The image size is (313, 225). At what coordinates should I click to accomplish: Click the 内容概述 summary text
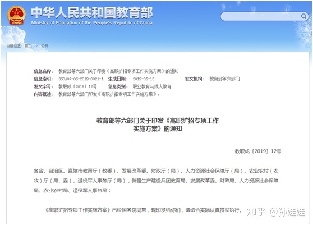click(x=109, y=94)
